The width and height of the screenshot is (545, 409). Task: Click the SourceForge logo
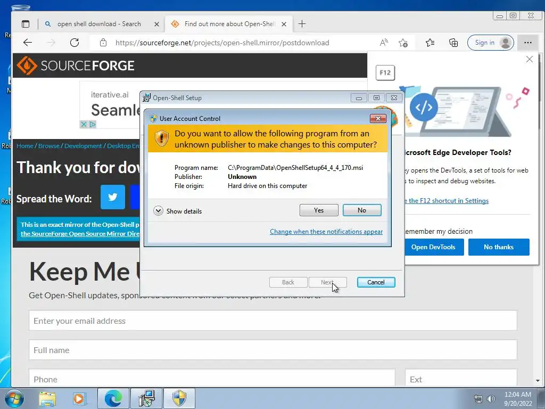click(76, 66)
